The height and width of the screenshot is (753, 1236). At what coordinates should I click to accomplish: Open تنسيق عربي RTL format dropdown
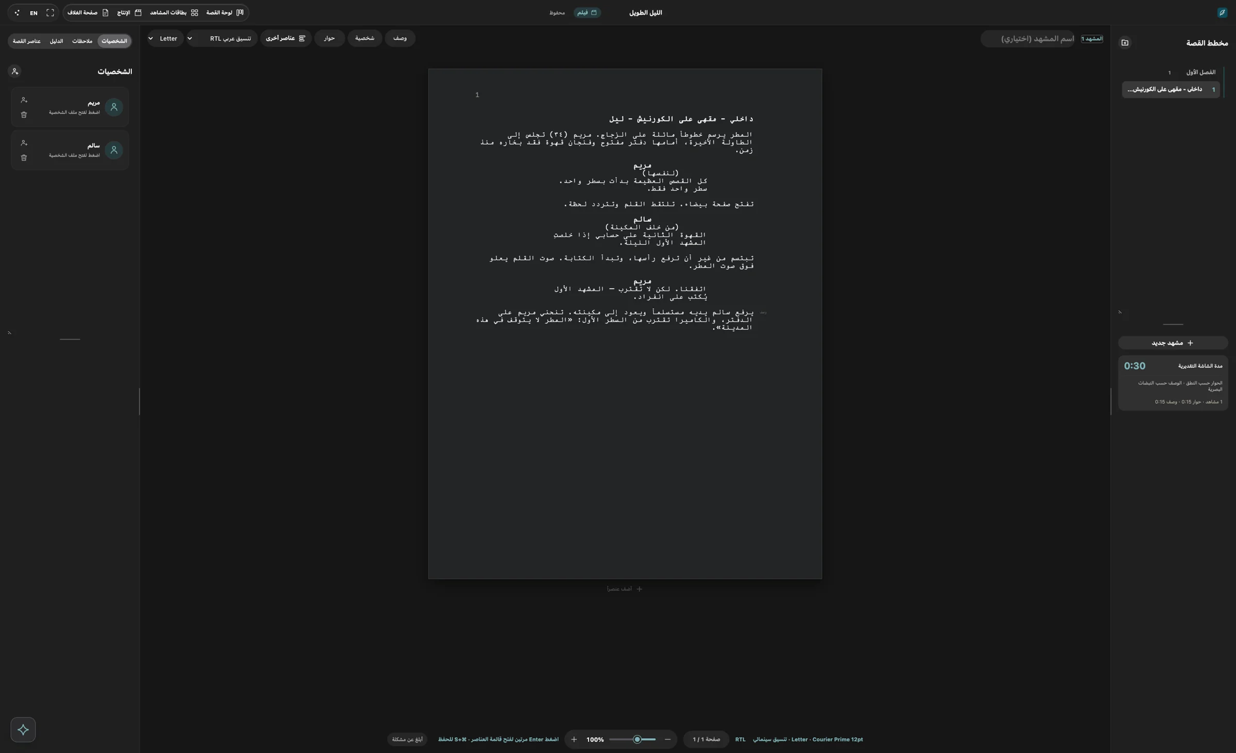222,39
